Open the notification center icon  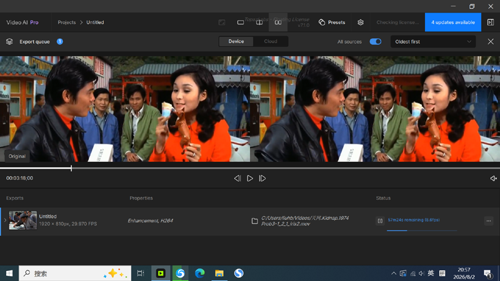[487, 274]
